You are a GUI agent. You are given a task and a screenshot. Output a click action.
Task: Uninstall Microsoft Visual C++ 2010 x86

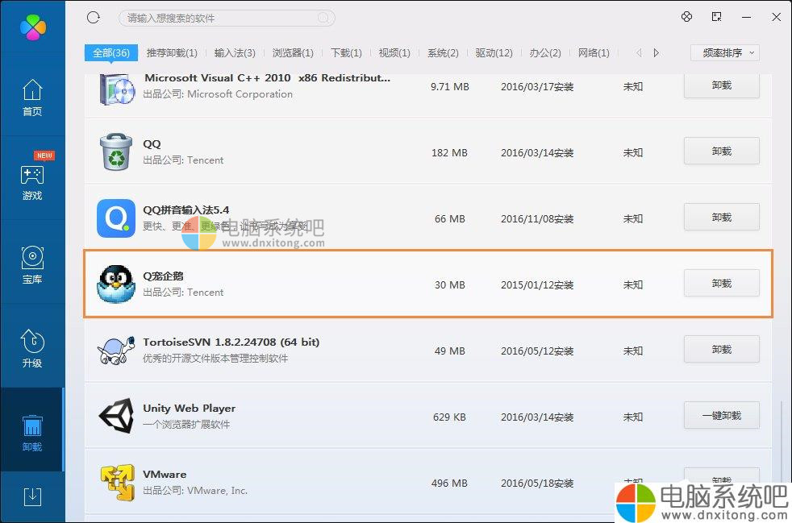[x=721, y=85]
